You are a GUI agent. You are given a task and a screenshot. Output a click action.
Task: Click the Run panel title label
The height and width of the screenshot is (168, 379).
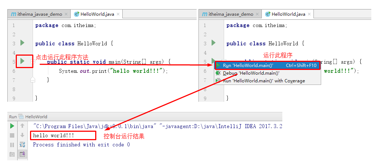point(13,117)
